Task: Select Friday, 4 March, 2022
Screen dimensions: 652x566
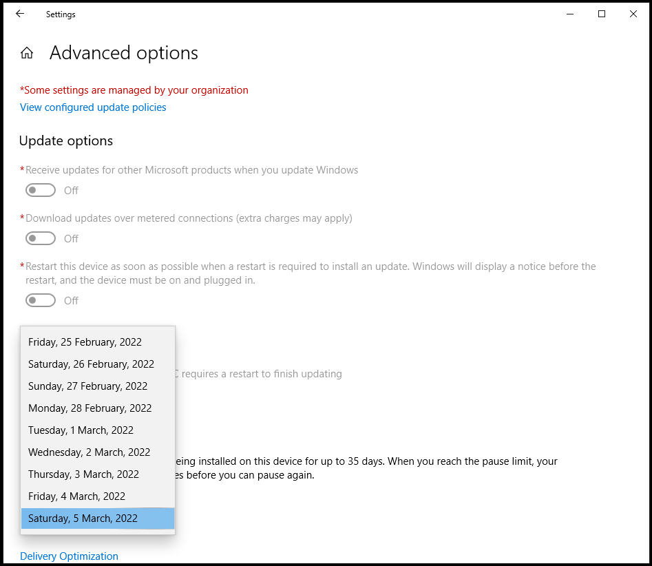Action: tap(76, 496)
